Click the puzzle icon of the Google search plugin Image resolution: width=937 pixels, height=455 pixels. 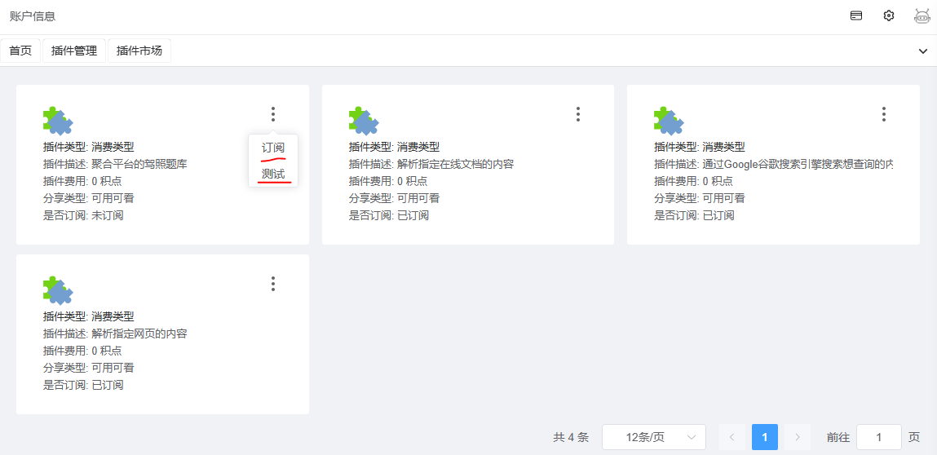pyautogui.click(x=669, y=121)
